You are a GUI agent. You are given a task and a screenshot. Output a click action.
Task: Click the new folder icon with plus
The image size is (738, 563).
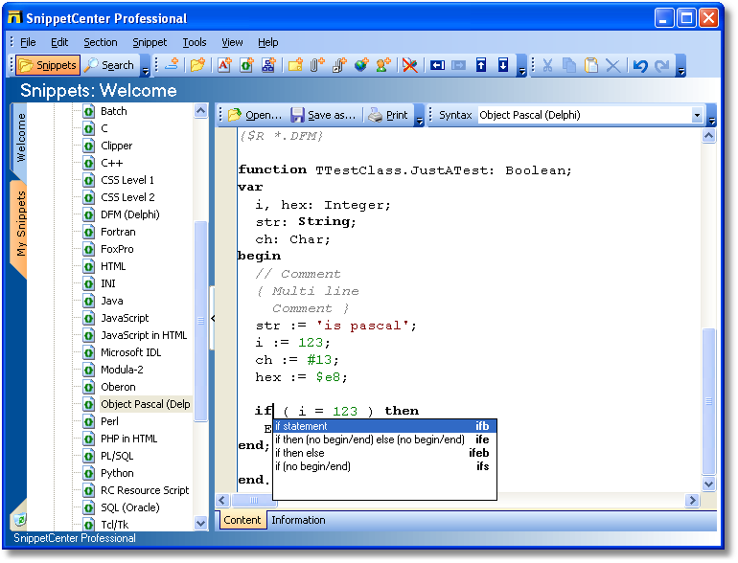pos(197,65)
